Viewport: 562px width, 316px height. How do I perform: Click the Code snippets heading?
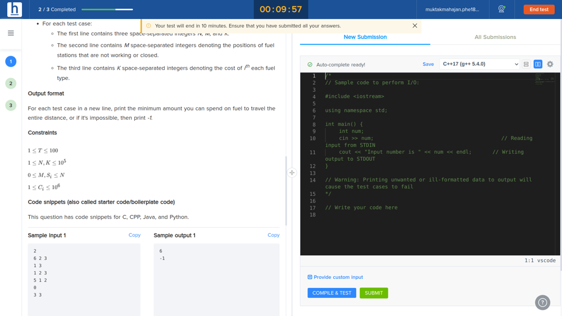click(x=101, y=202)
